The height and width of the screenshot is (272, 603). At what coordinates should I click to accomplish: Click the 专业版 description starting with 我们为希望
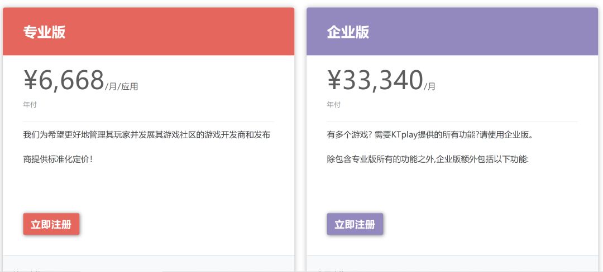click(147, 135)
